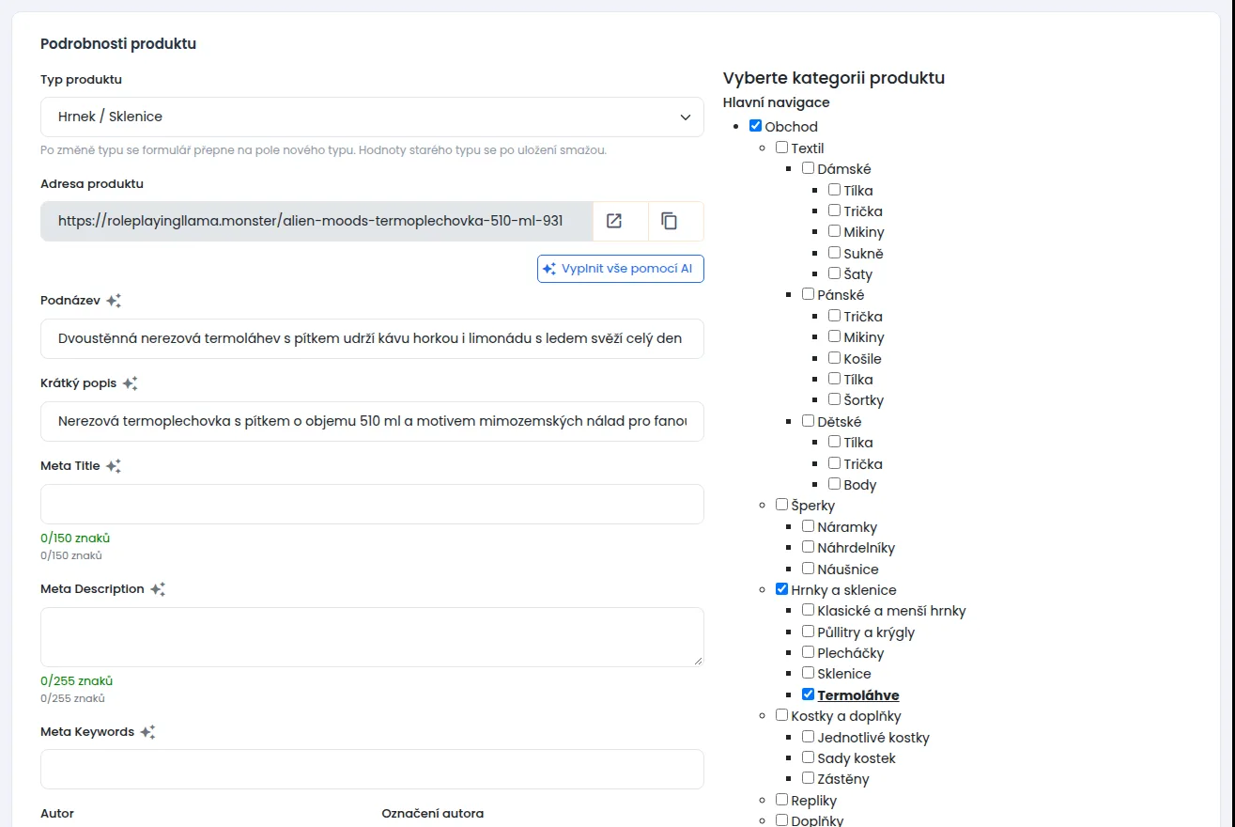Check the Jednotlivé kostky checkbox
The width and height of the screenshot is (1235, 827).
click(x=808, y=737)
